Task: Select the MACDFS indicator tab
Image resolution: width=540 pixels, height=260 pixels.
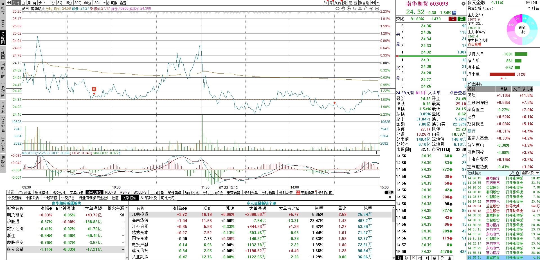Action: [94, 192]
